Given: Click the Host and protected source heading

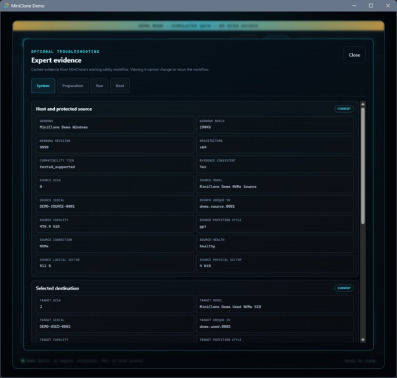Looking at the screenshot, I should coord(64,109).
